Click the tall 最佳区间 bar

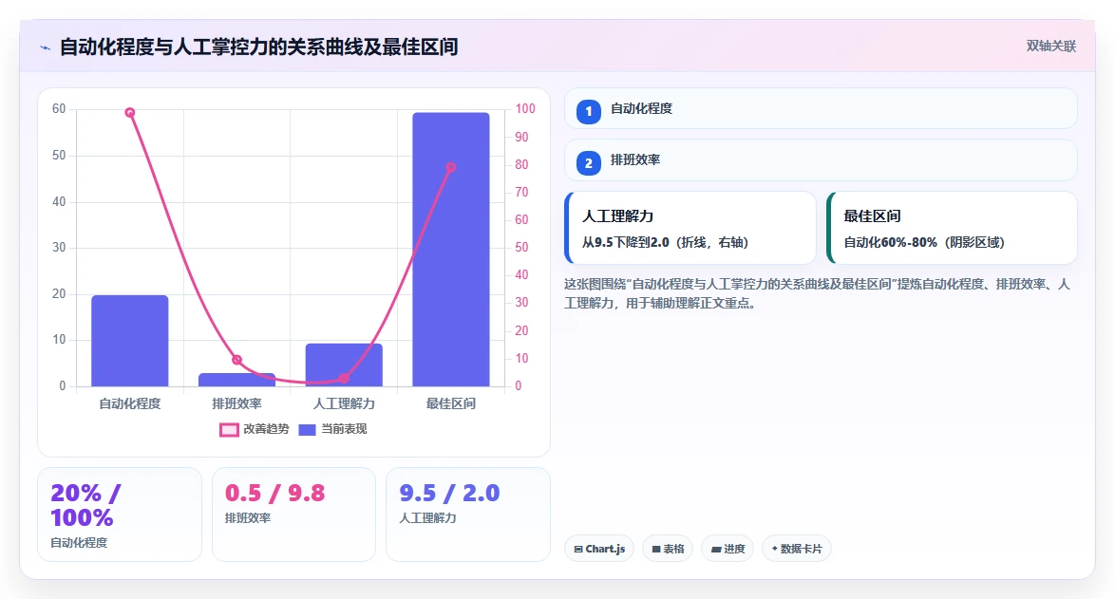(451, 250)
